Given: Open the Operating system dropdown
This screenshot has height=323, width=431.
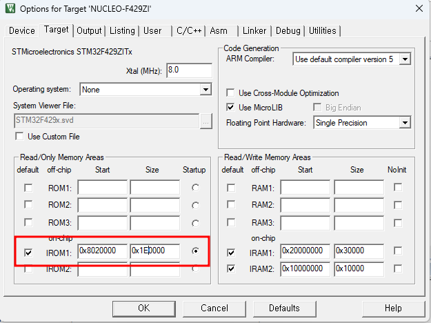Looking at the screenshot, I should pos(206,90).
